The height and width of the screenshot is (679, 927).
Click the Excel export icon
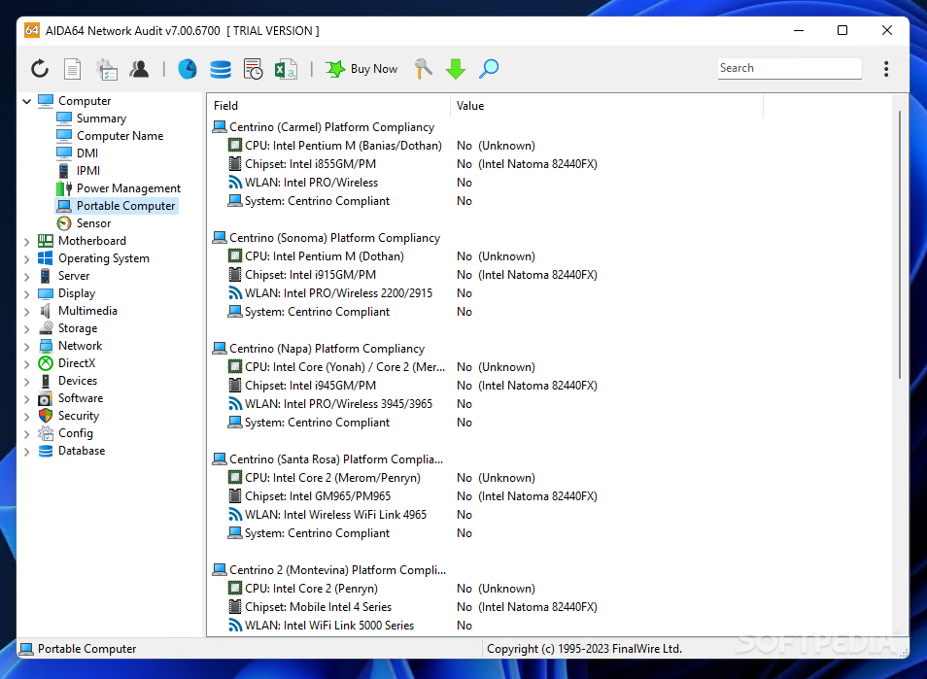(x=286, y=69)
